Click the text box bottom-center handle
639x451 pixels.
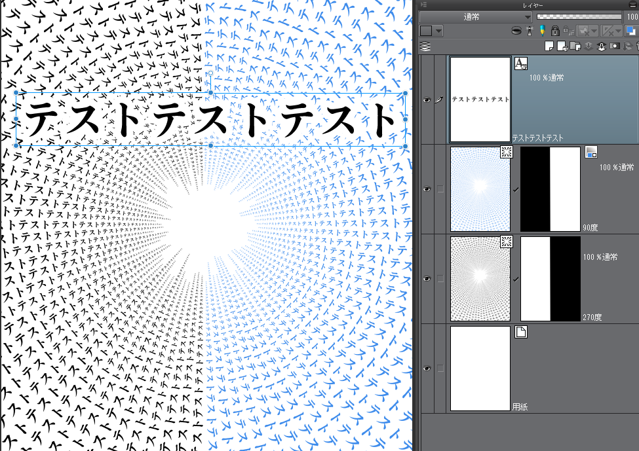coord(210,145)
